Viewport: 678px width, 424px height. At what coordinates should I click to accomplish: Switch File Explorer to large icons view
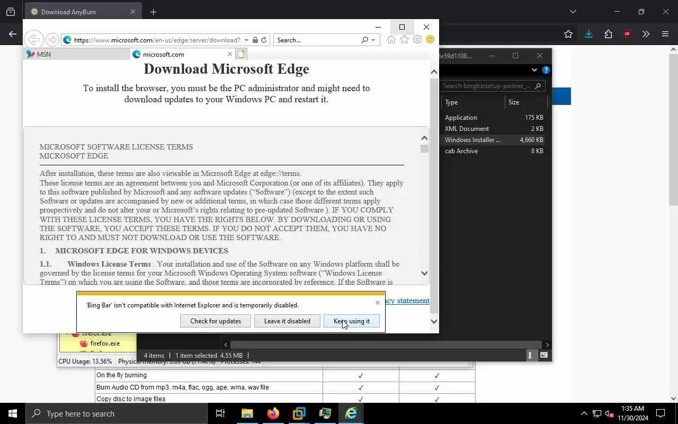[544, 356]
